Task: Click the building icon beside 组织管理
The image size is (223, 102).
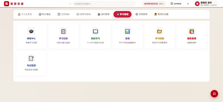Action: (99, 14)
